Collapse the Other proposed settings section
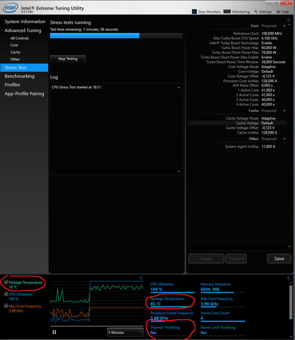295x340 pixels. coord(284,139)
